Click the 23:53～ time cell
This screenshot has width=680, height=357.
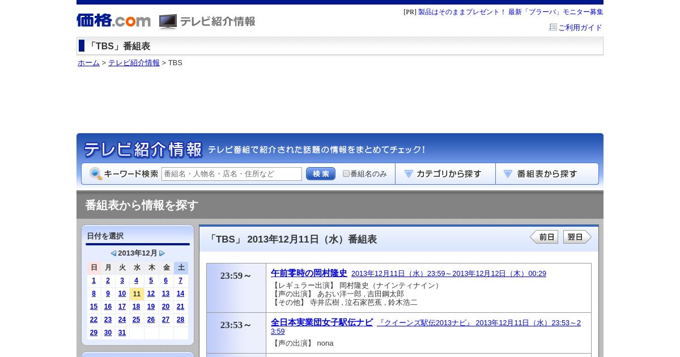click(x=236, y=333)
